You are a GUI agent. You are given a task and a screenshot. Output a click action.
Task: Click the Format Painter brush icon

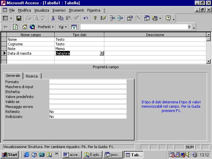tap(76, 18)
